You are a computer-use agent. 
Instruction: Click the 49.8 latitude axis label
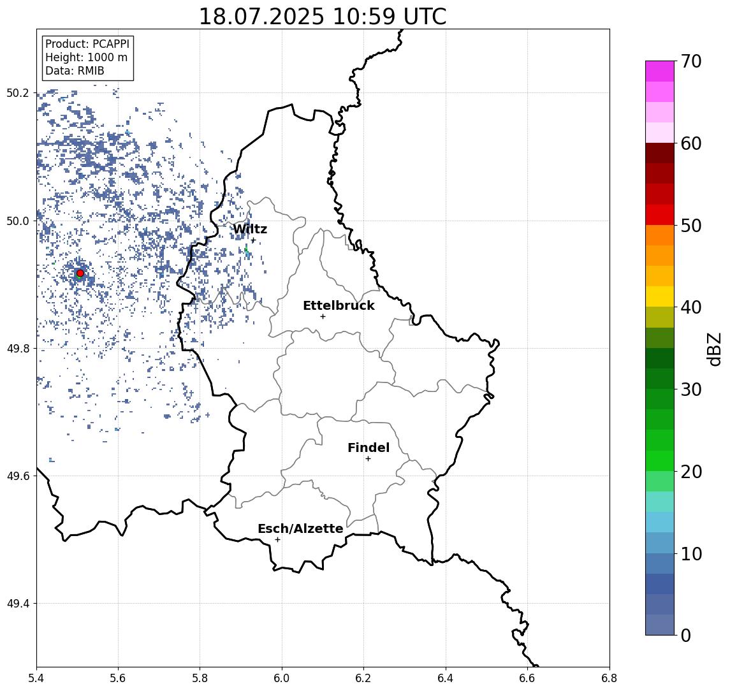point(17,348)
